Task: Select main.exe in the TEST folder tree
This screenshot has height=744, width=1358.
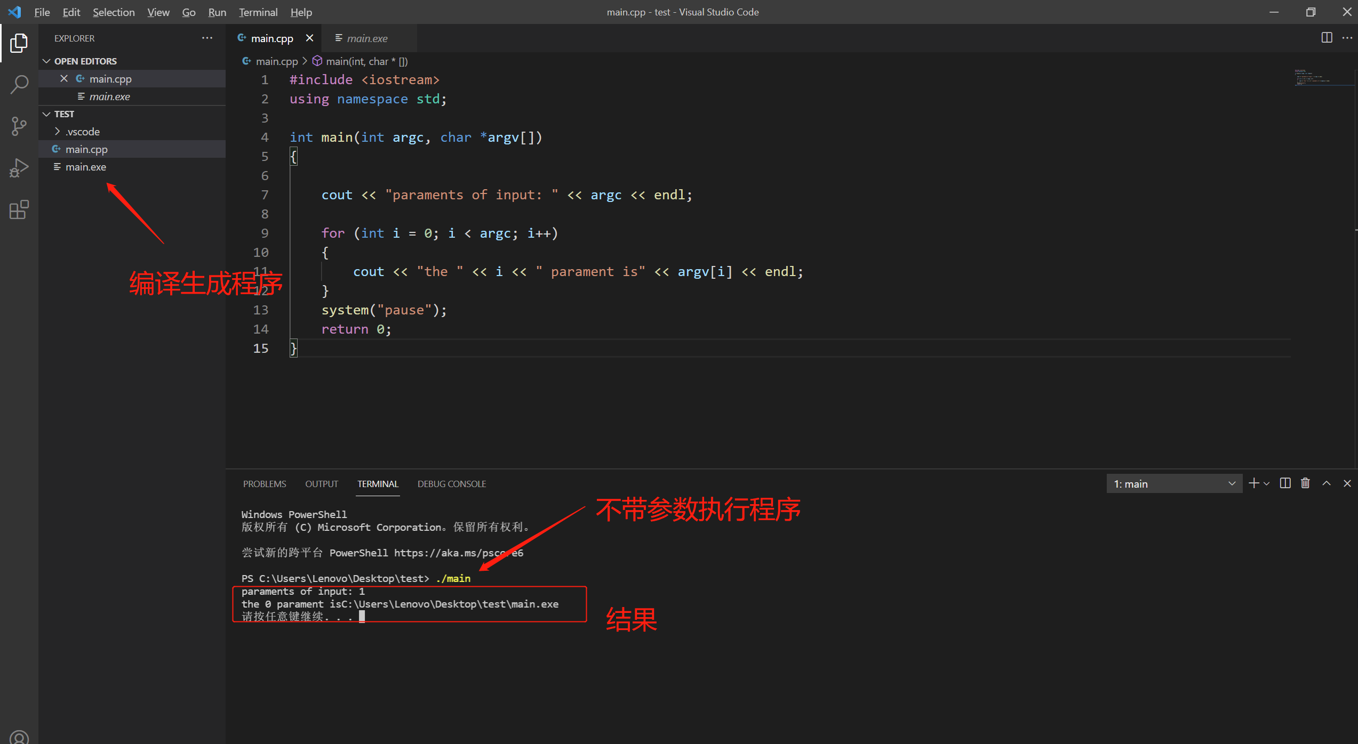Action: point(85,167)
